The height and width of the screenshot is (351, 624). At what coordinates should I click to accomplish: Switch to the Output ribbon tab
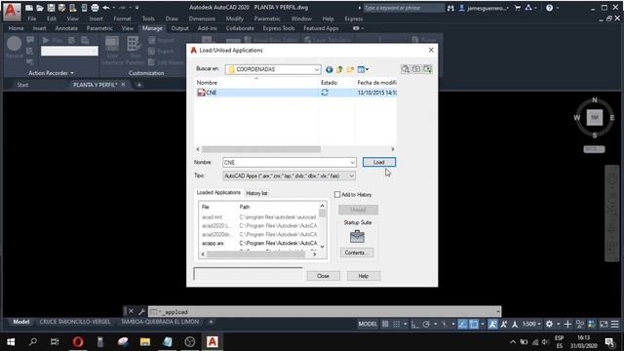pyautogui.click(x=179, y=28)
